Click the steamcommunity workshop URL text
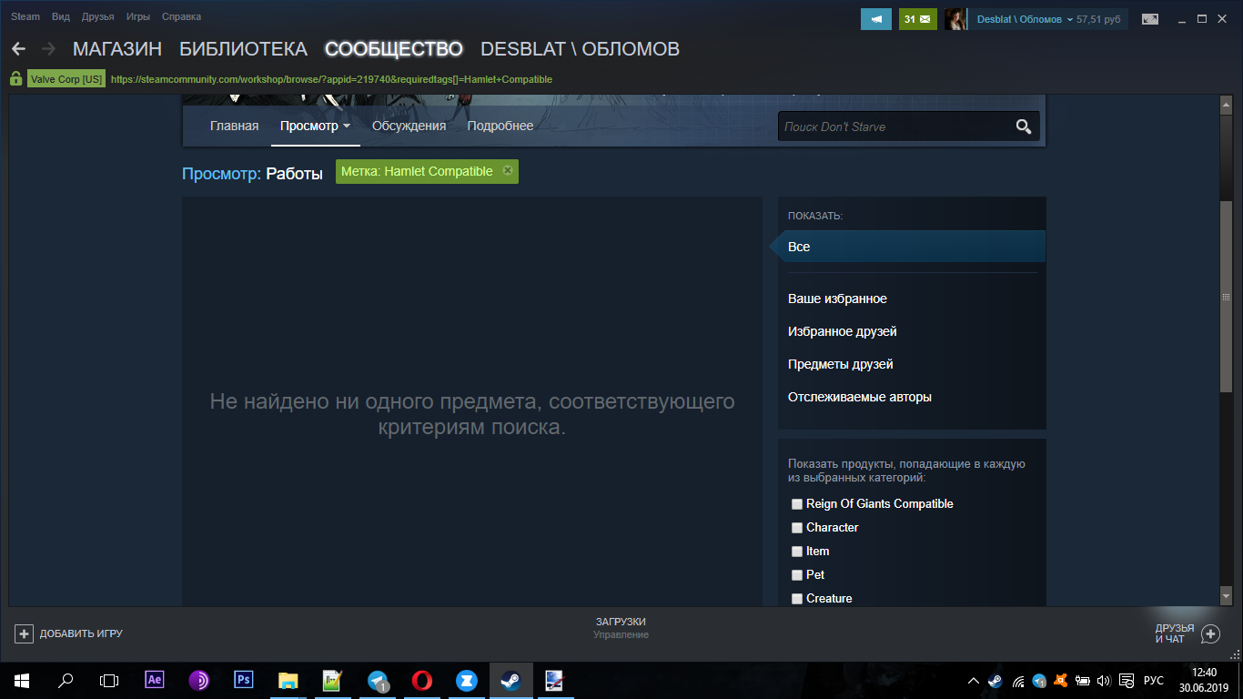This screenshot has width=1243, height=699. (x=331, y=79)
